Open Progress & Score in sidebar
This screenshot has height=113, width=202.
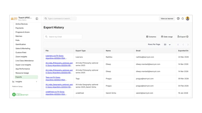pos(23,32)
